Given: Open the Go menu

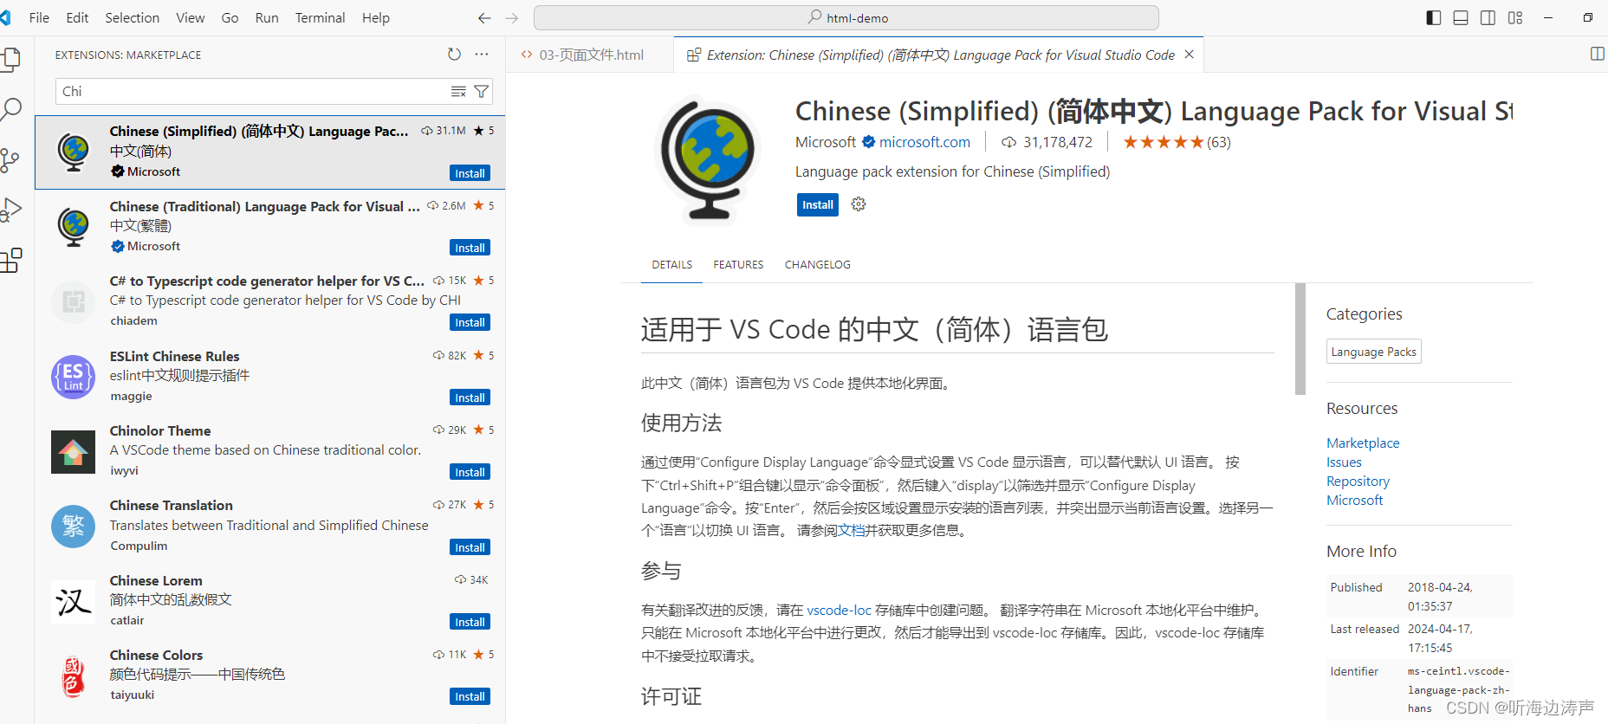Looking at the screenshot, I should pos(230,18).
